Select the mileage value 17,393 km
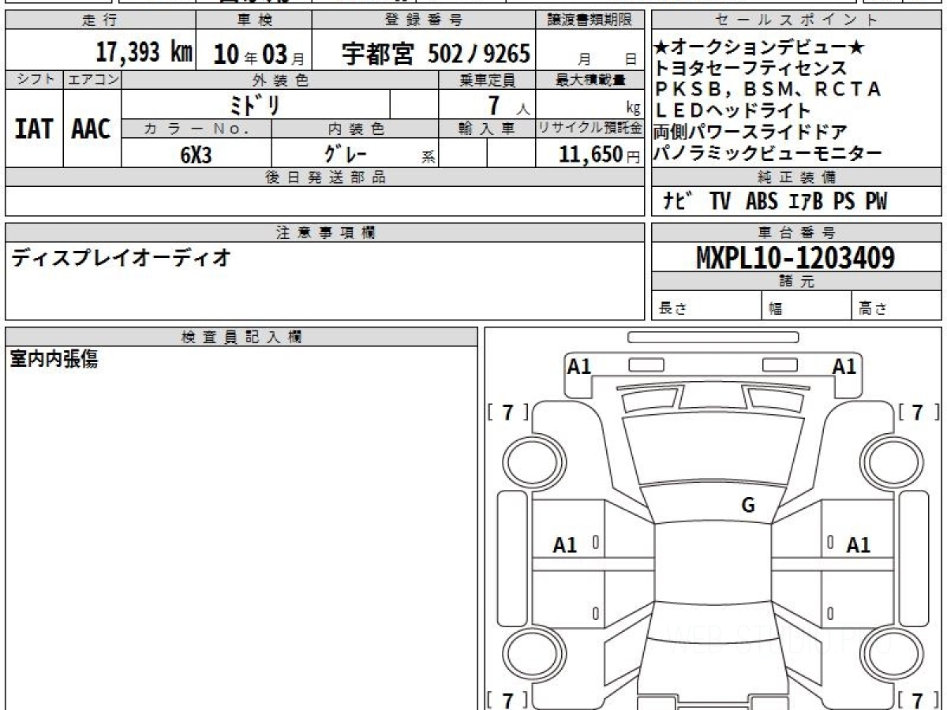The height and width of the screenshot is (710, 947). (x=144, y=54)
